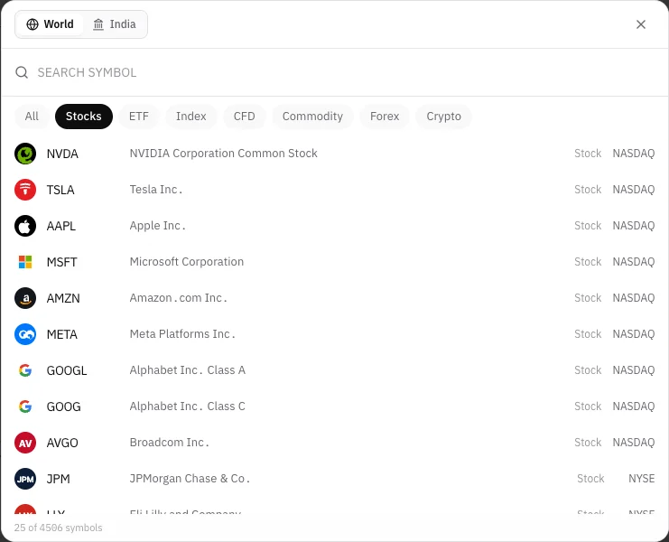Image resolution: width=669 pixels, height=542 pixels.
Task: Click the Microsoft logo icon
Action: (25, 262)
